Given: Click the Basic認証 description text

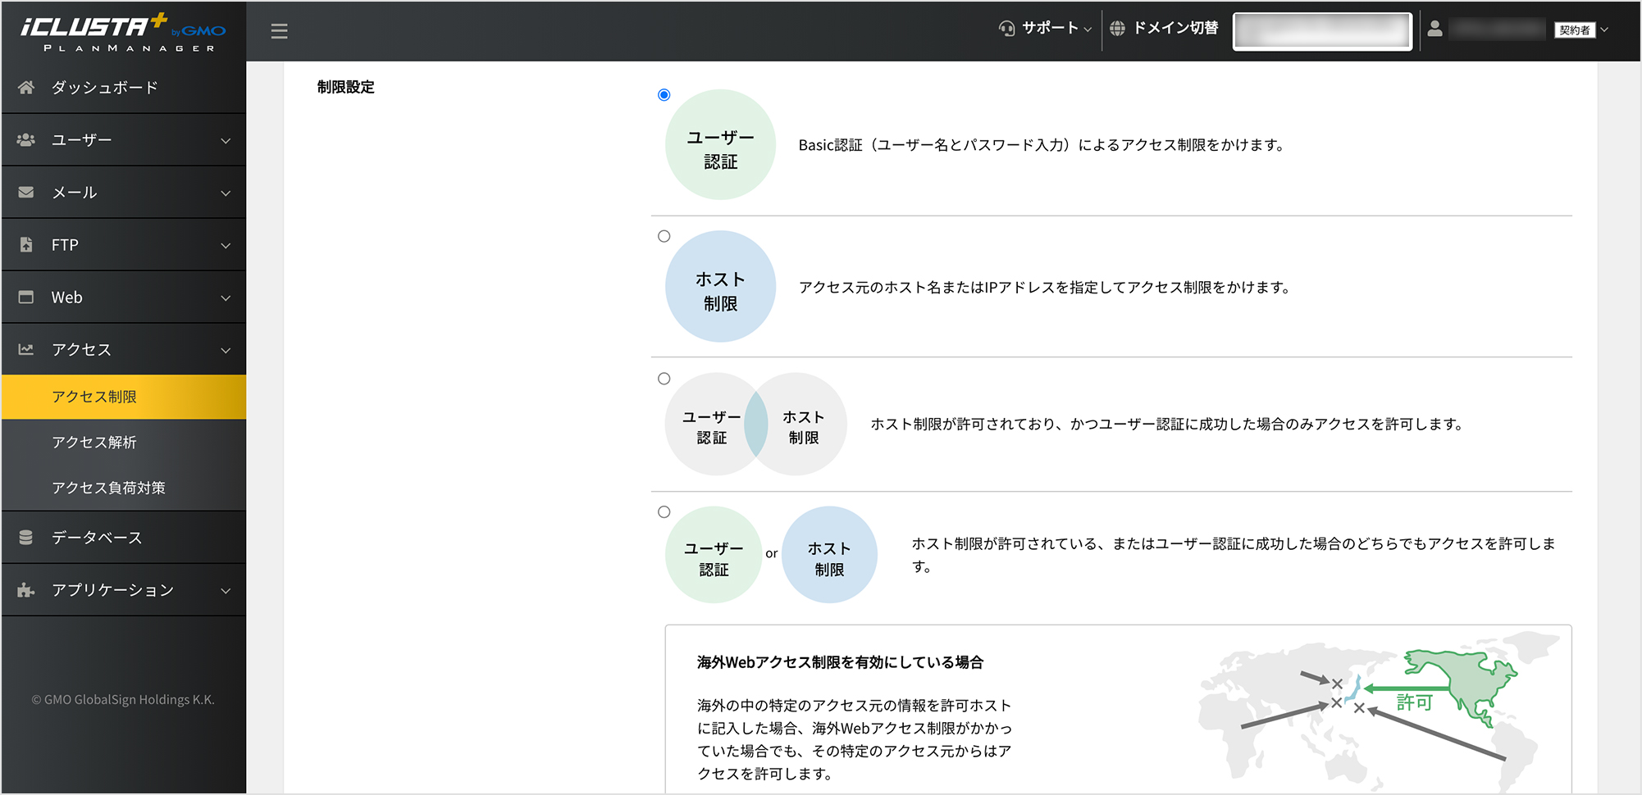Looking at the screenshot, I should coord(1042,145).
